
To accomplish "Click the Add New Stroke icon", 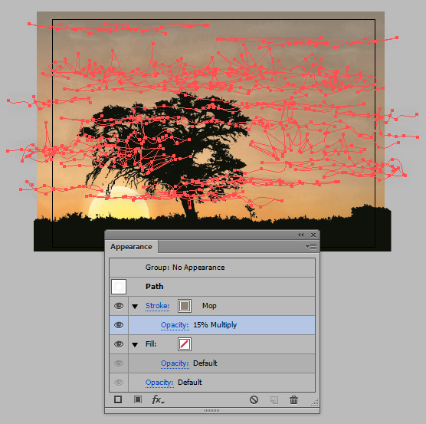I will [118, 399].
